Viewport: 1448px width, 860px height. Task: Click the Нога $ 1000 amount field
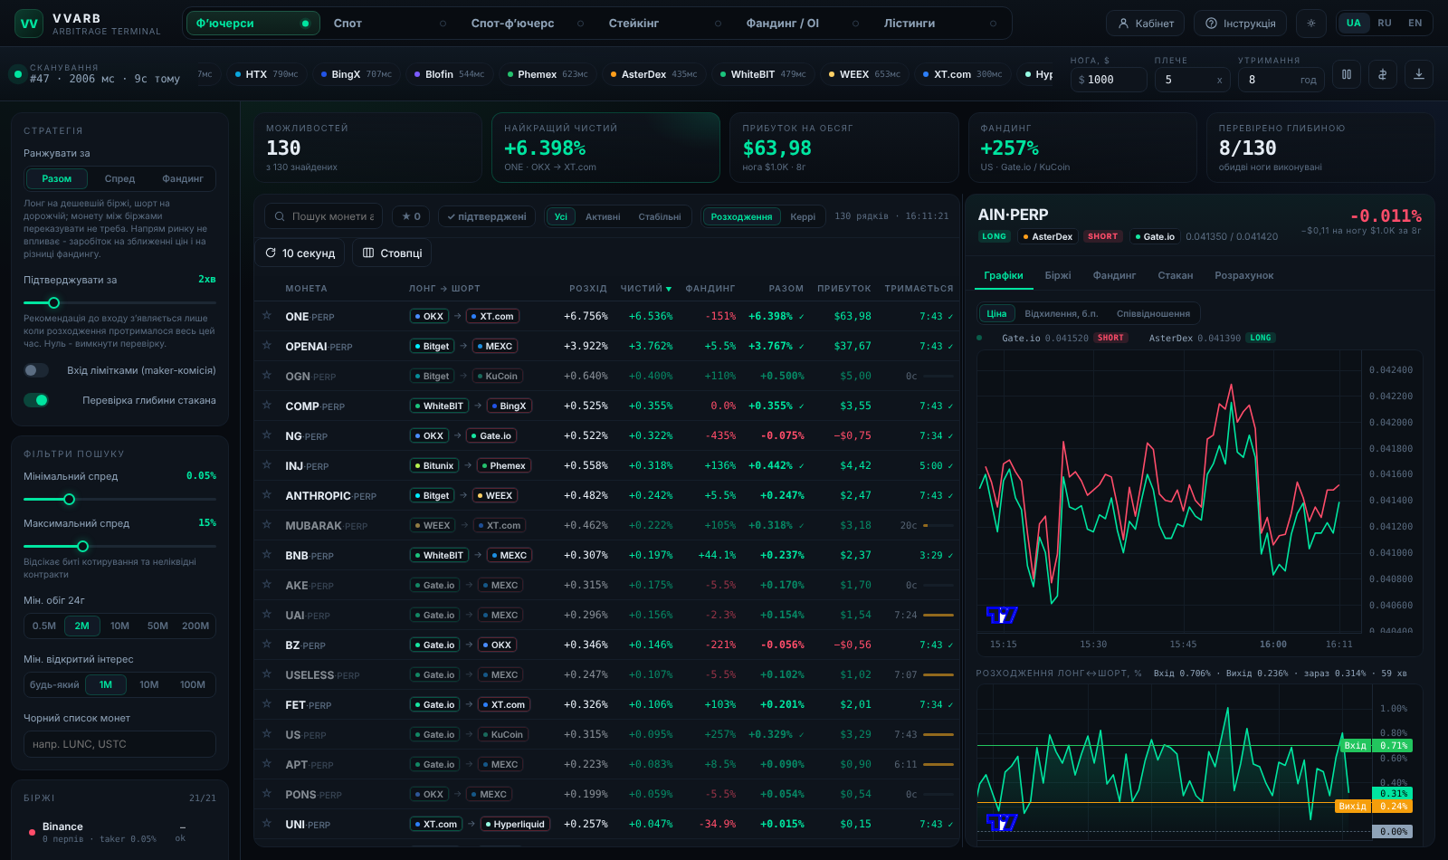(x=1109, y=80)
